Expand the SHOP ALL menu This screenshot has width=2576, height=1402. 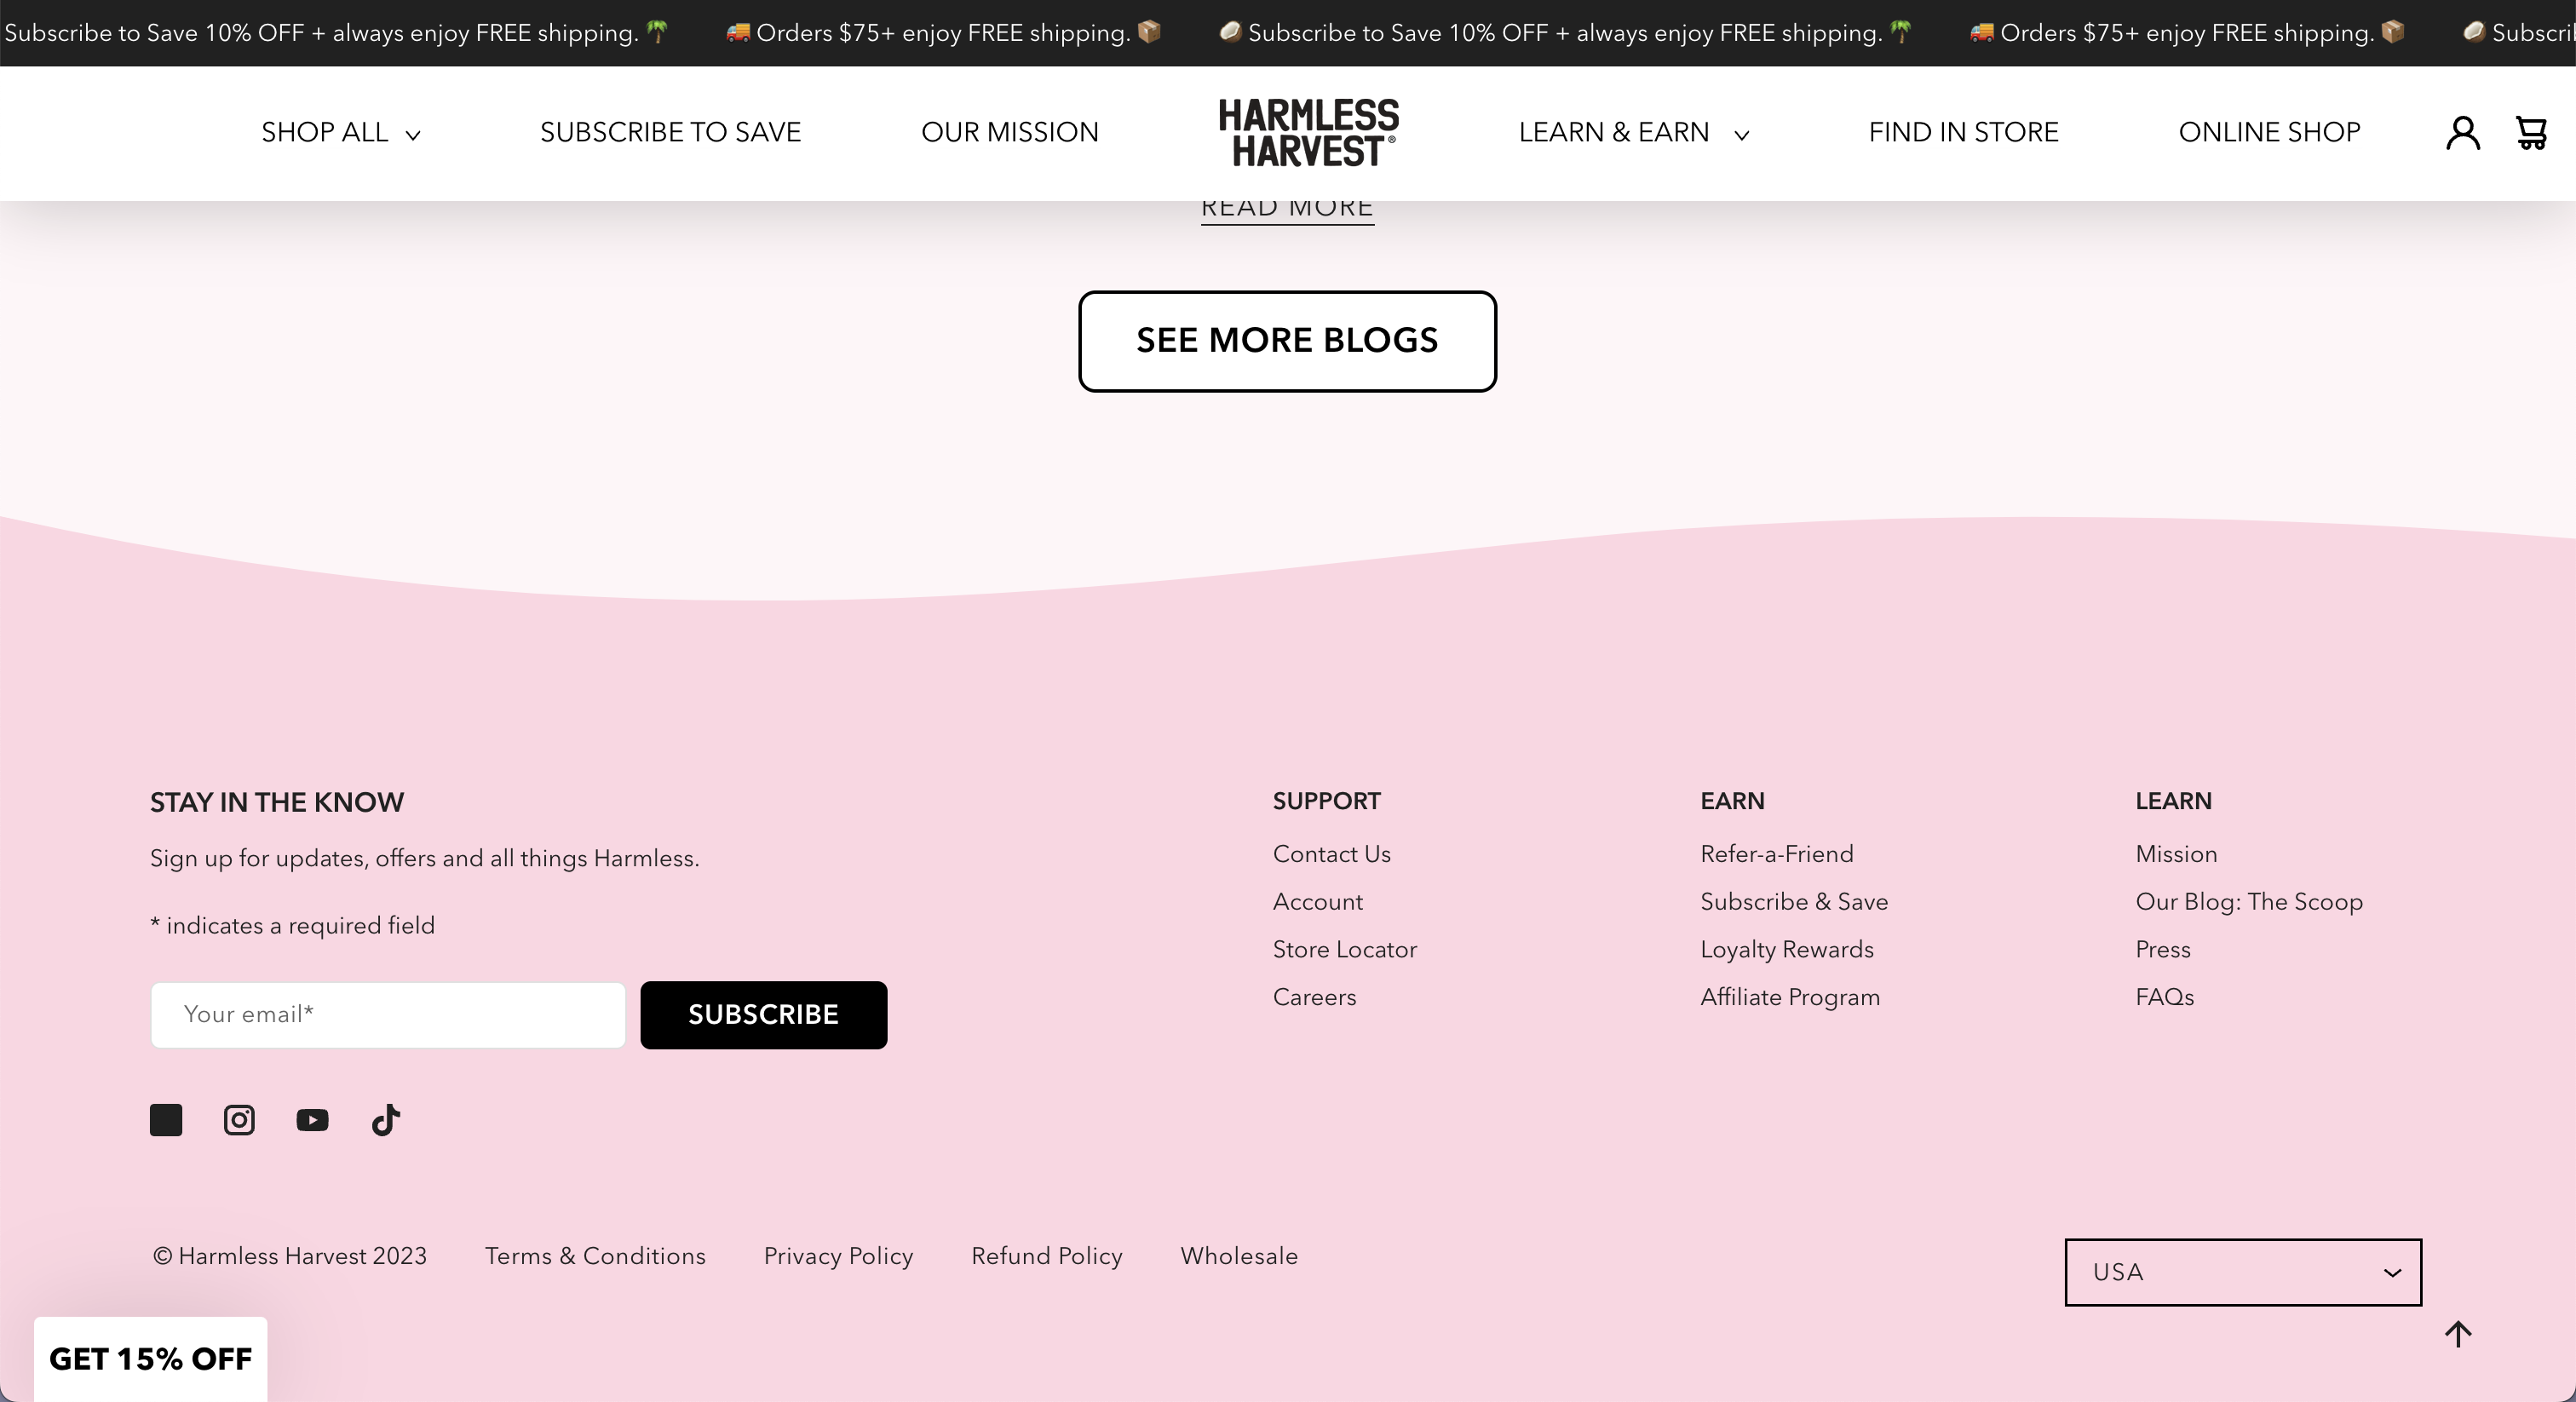click(x=341, y=133)
